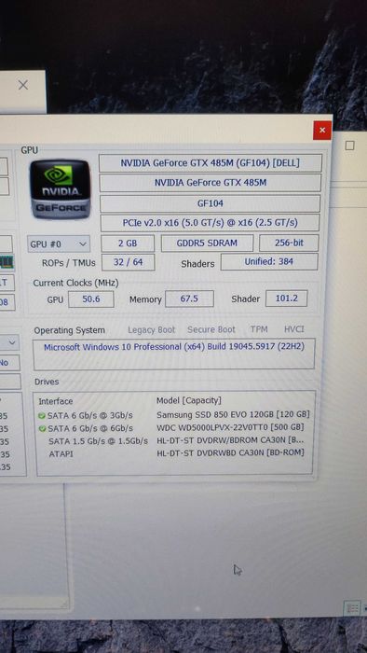Select the Samsung SSD 850 EVO drive row
The image size is (367, 653).
click(174, 415)
